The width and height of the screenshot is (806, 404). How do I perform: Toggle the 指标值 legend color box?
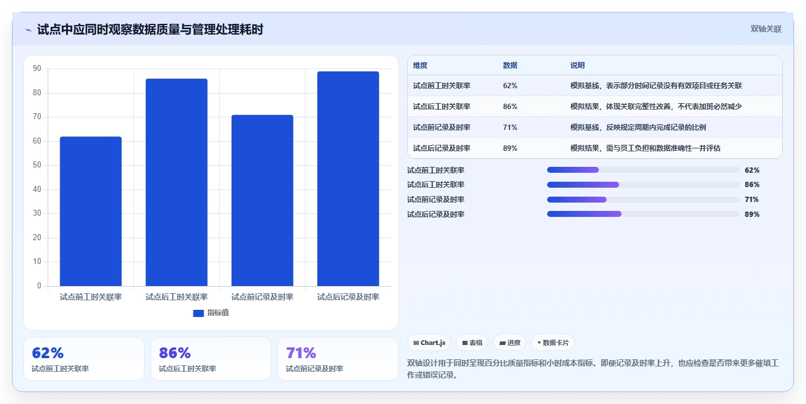[198, 313]
